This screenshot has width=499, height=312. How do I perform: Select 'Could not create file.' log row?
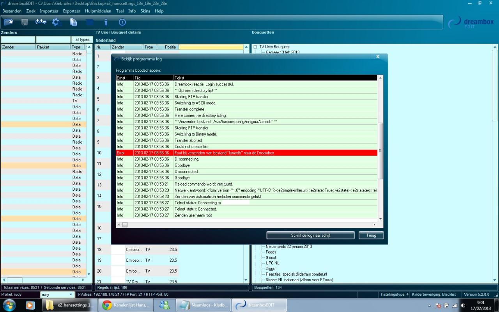tap(247, 147)
